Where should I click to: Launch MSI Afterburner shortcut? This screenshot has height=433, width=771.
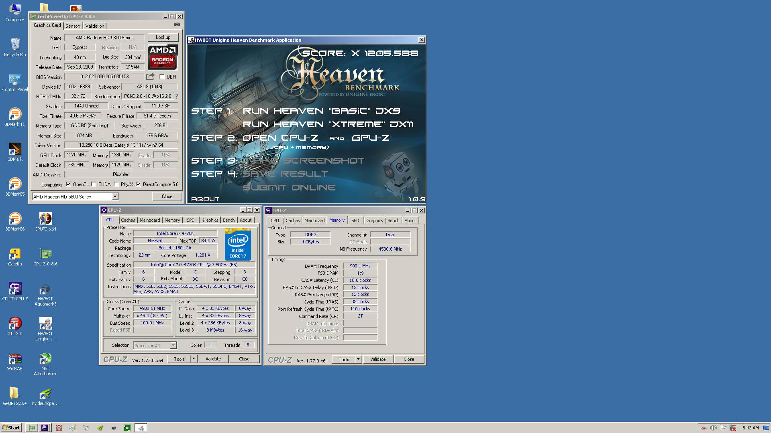point(45,364)
